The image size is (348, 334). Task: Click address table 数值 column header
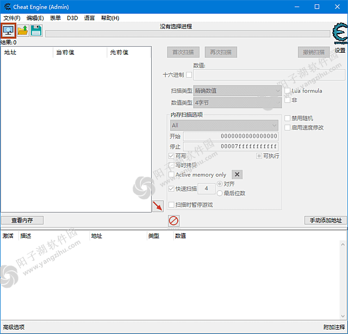180,236
